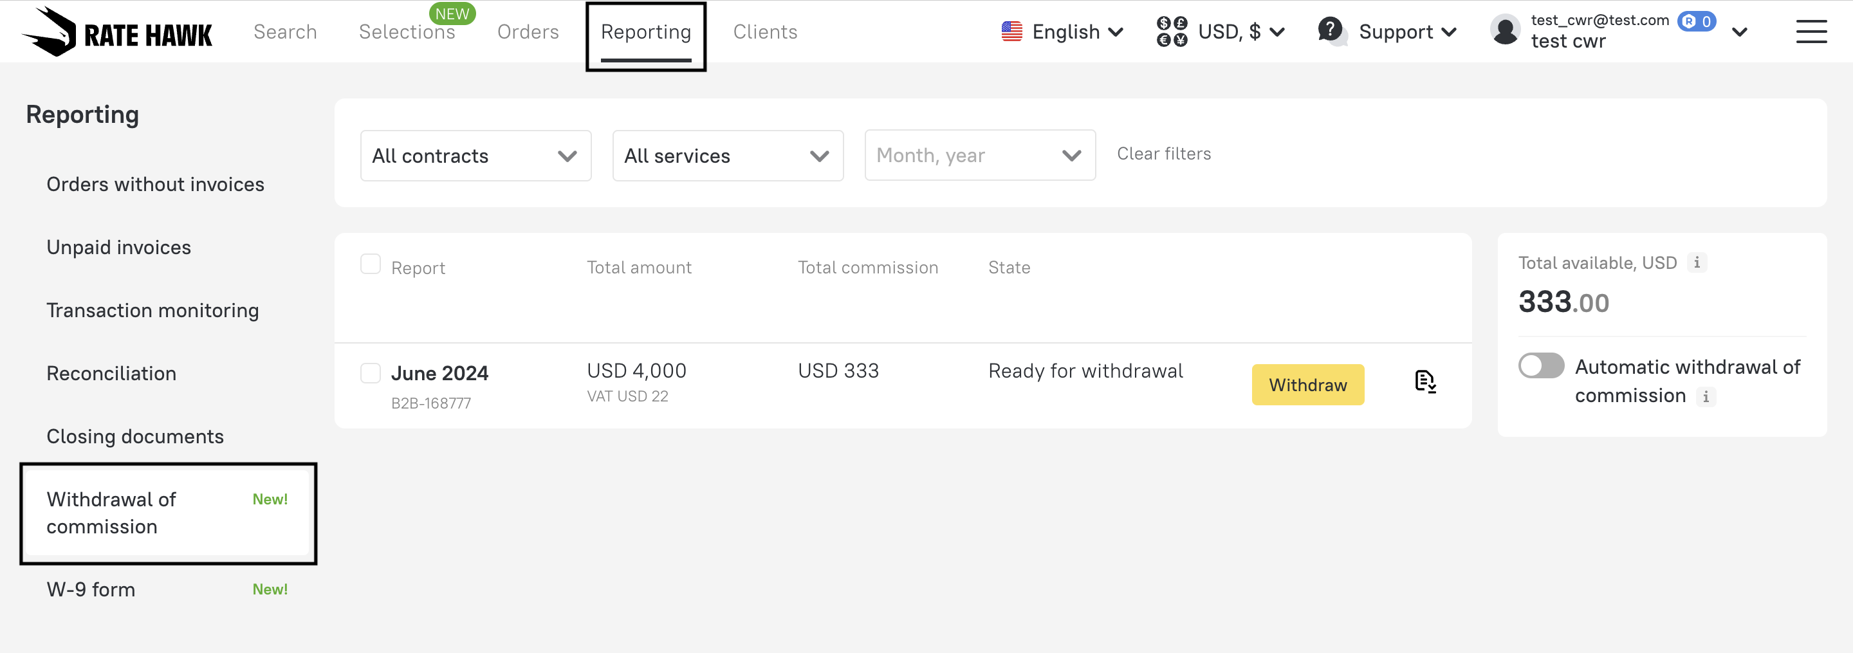Enable automatic withdrawal of commission toggle

[1541, 365]
